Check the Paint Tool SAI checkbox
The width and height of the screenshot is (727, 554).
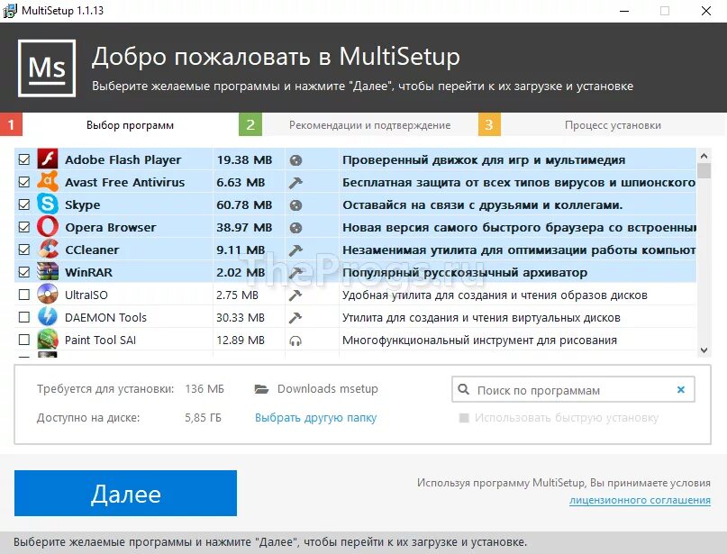coord(24,340)
